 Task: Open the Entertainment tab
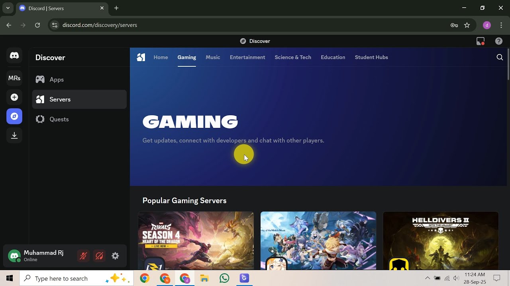[247, 57]
